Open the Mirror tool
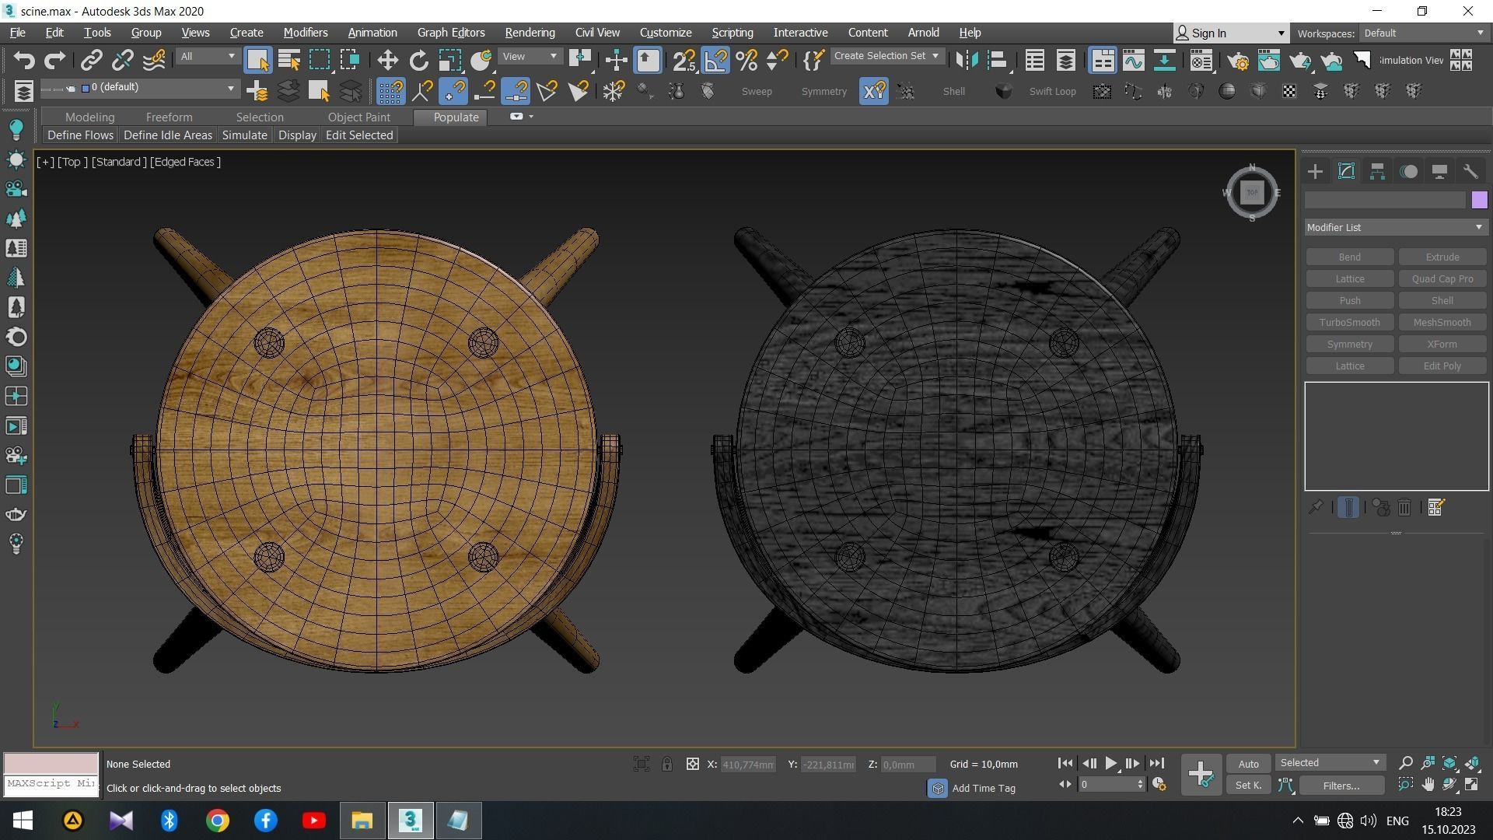 coord(967,60)
